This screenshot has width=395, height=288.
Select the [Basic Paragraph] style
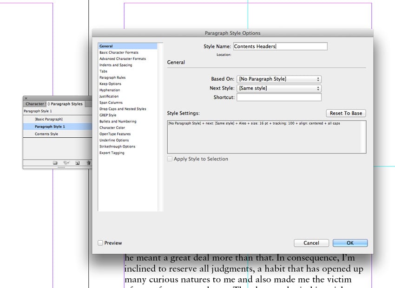tap(58, 119)
